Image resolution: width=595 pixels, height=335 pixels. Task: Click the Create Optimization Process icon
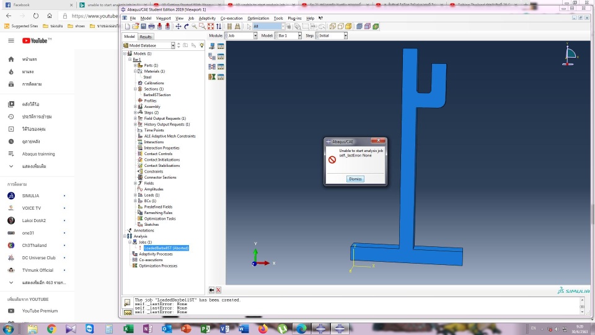[x=212, y=77]
